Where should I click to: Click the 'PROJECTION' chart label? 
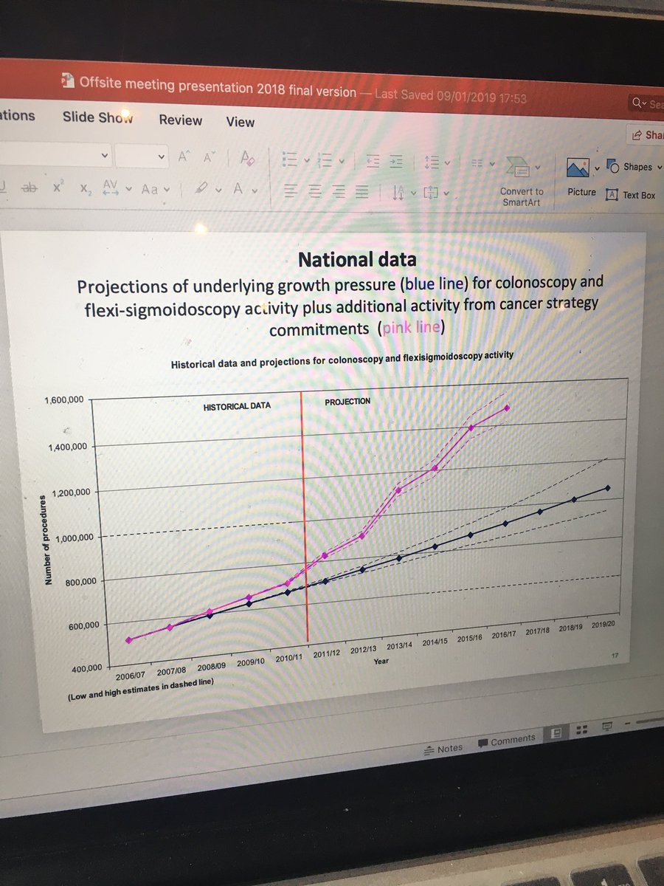click(x=347, y=402)
